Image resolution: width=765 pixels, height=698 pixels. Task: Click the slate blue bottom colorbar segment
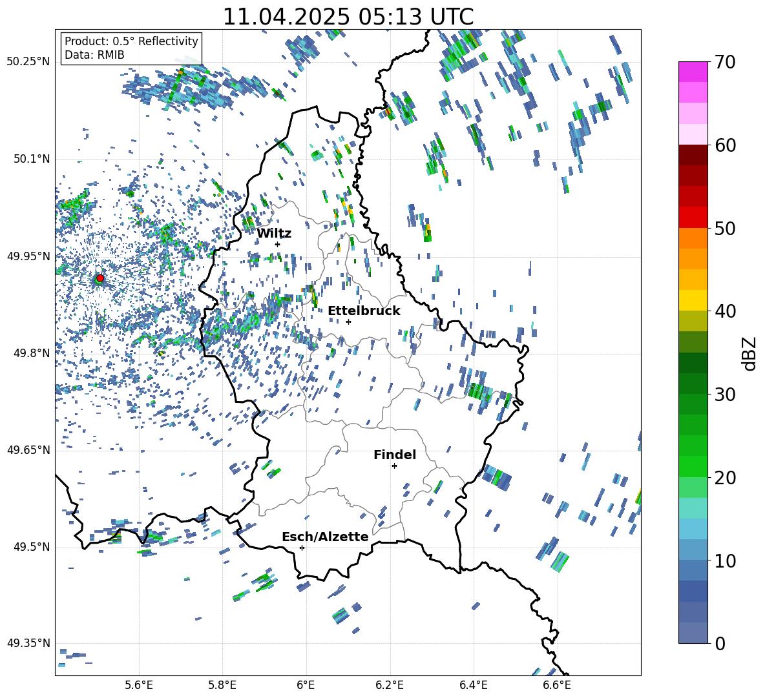(693, 633)
